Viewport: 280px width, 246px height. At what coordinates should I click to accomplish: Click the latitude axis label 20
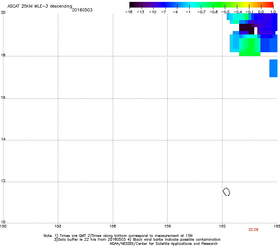pos(3,12)
